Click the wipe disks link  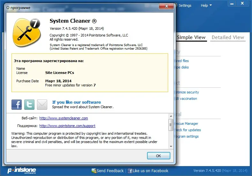pos(182,67)
